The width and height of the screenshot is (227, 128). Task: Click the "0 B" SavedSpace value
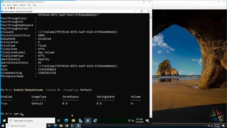[x=65, y=103]
